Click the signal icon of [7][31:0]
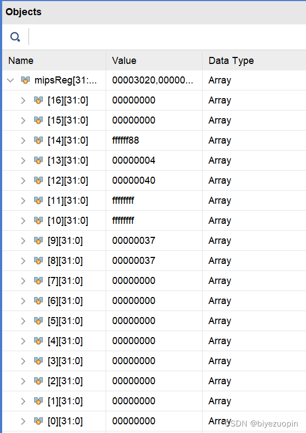This screenshot has width=306, height=433. 38,281
